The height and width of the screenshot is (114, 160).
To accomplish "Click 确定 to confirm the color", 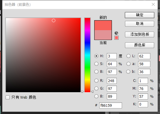I will click(x=140, y=15).
